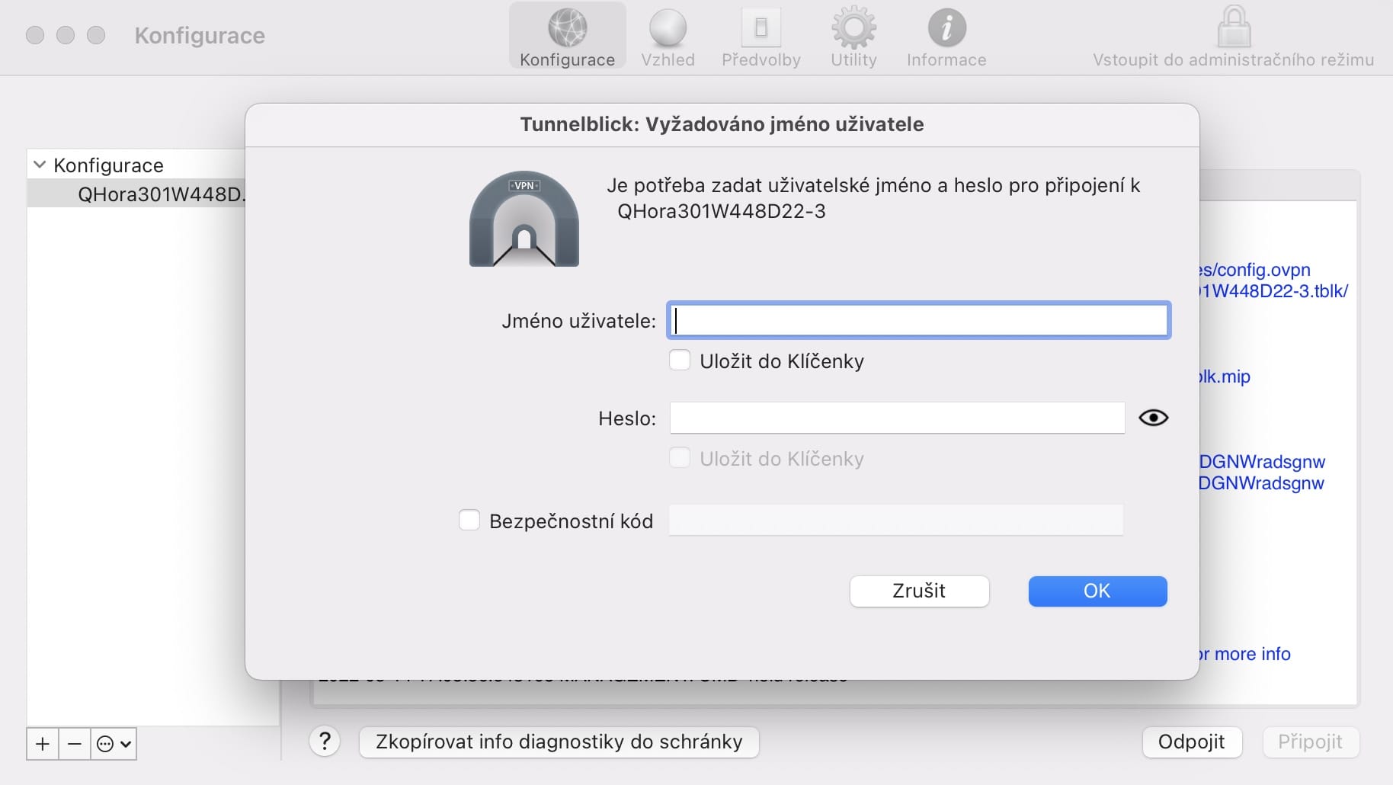Collapse the Konfigurace tree group
The width and height of the screenshot is (1393, 785).
(x=40, y=165)
